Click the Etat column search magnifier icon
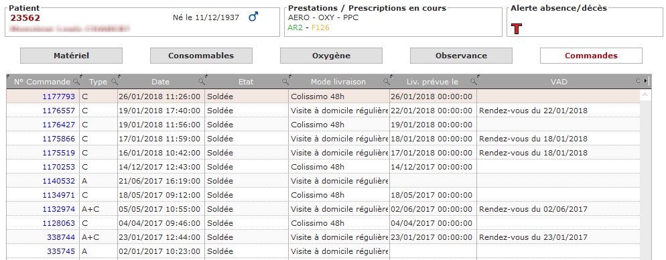Screen dimensions: 666x260 pyautogui.click(x=286, y=81)
